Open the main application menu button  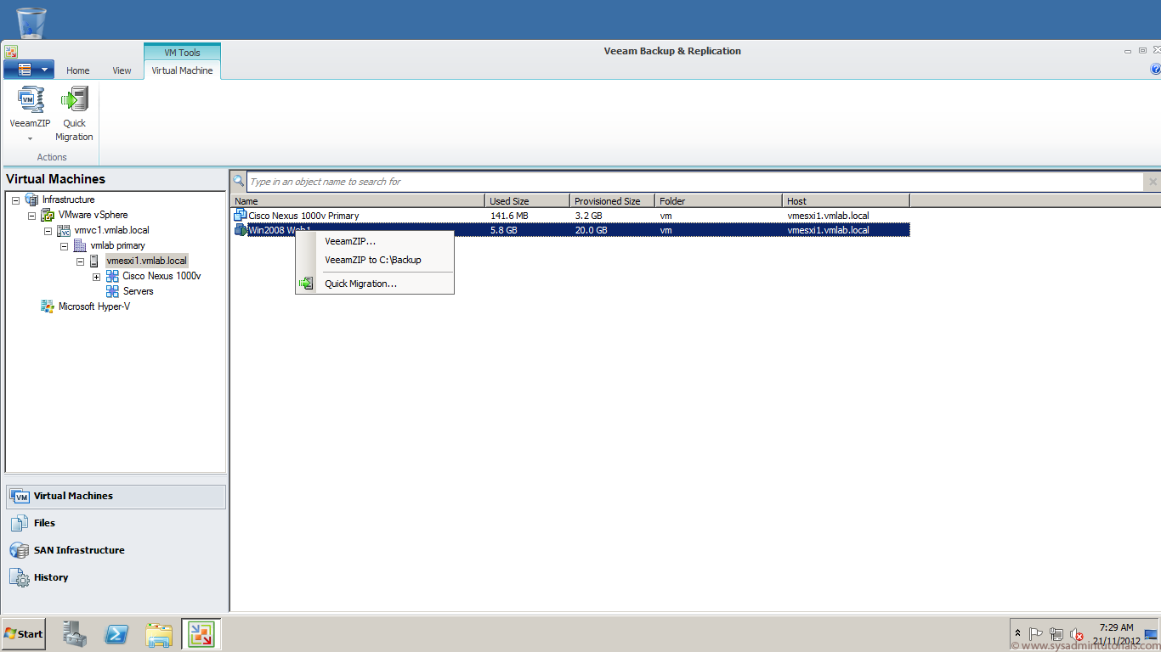29,70
